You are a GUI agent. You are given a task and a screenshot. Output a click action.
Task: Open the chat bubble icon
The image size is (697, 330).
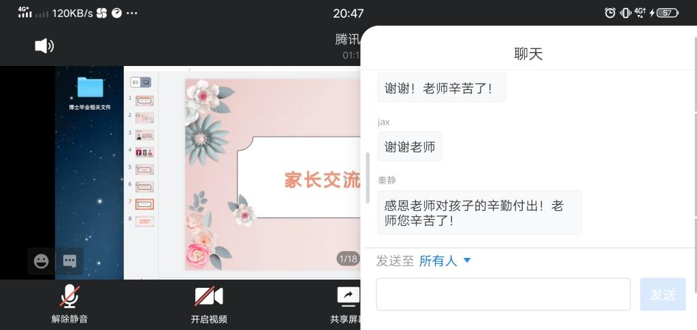[x=70, y=261]
